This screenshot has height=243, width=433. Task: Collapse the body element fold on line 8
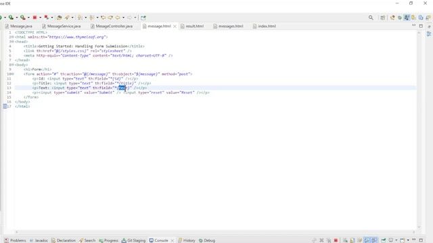pos(13,65)
